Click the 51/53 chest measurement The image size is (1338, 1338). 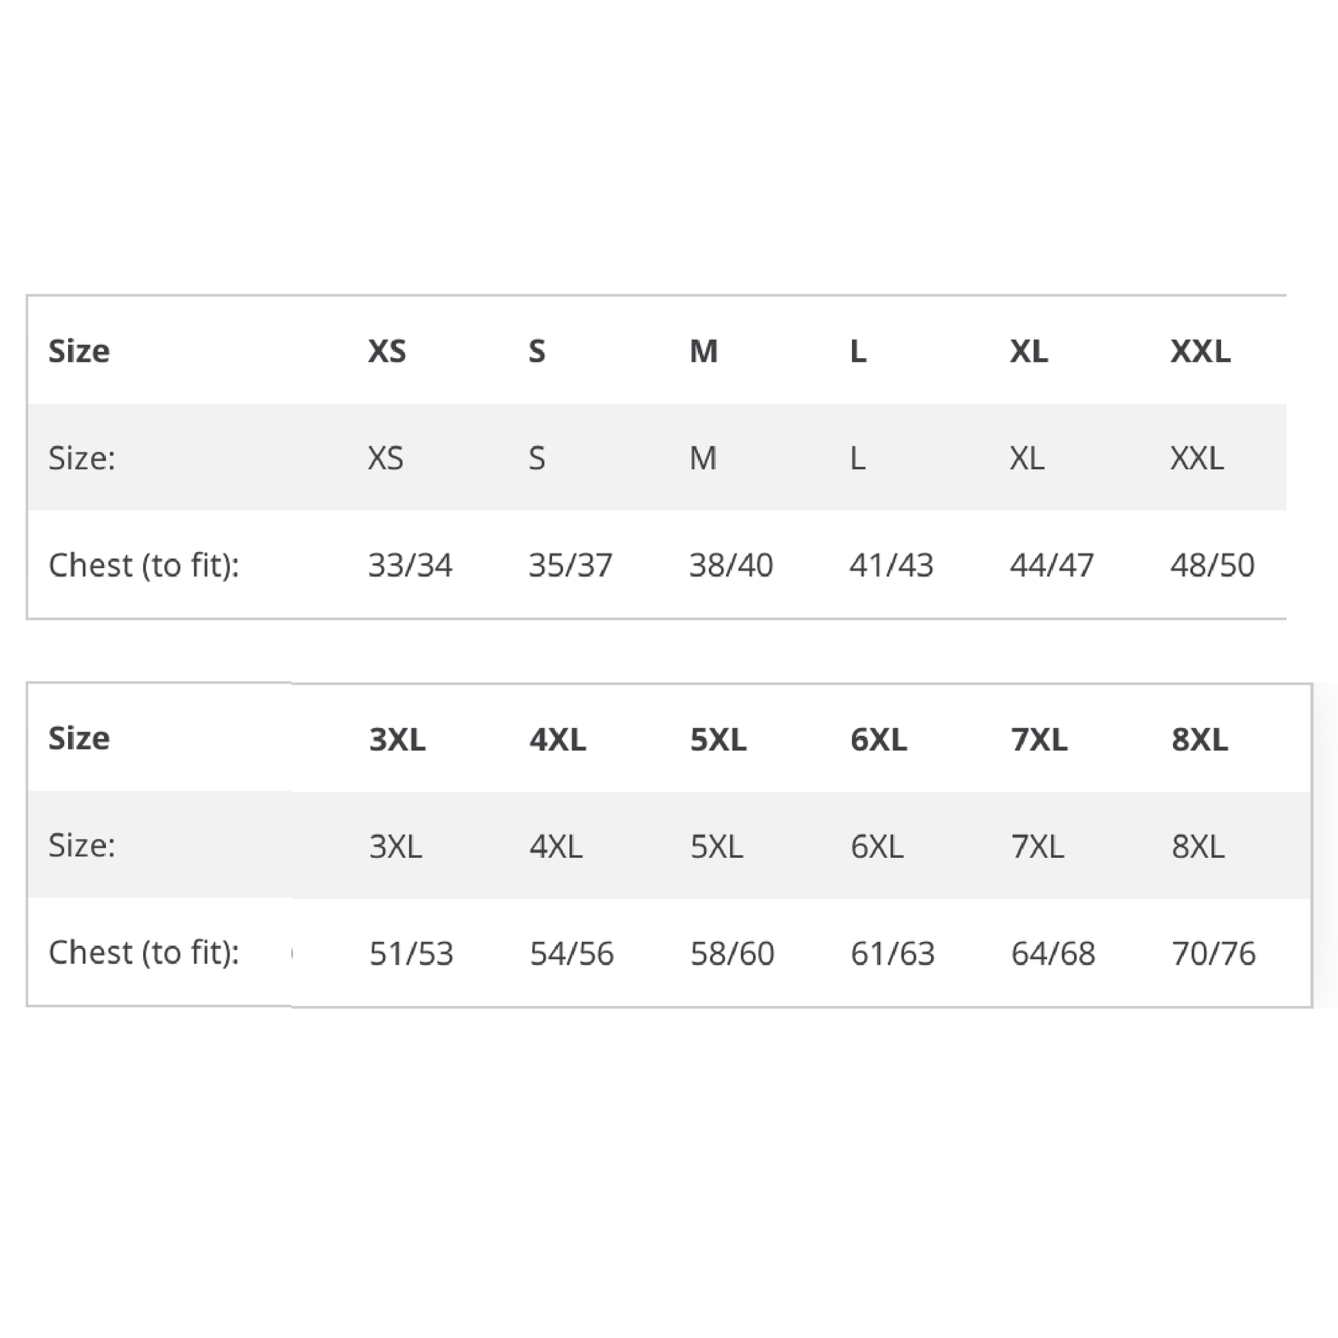pyautogui.click(x=411, y=953)
